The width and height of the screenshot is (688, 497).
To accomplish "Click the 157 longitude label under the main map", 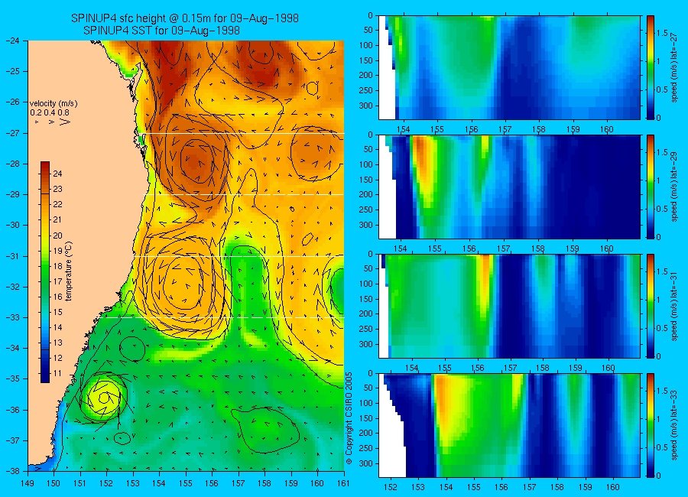I will coord(239,483).
